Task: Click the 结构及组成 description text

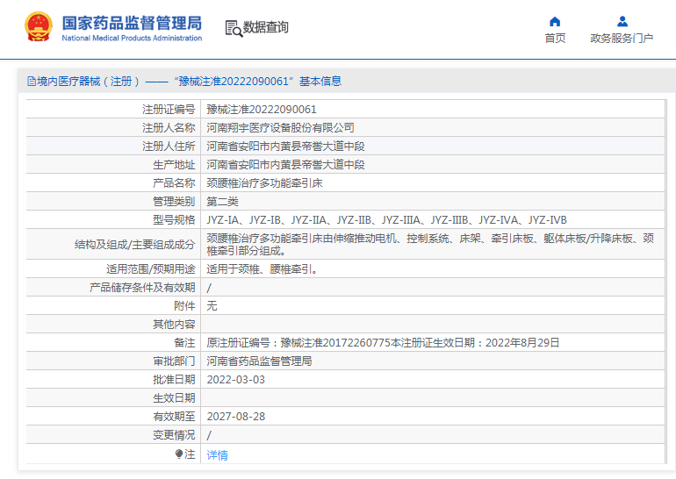Action: point(430,244)
